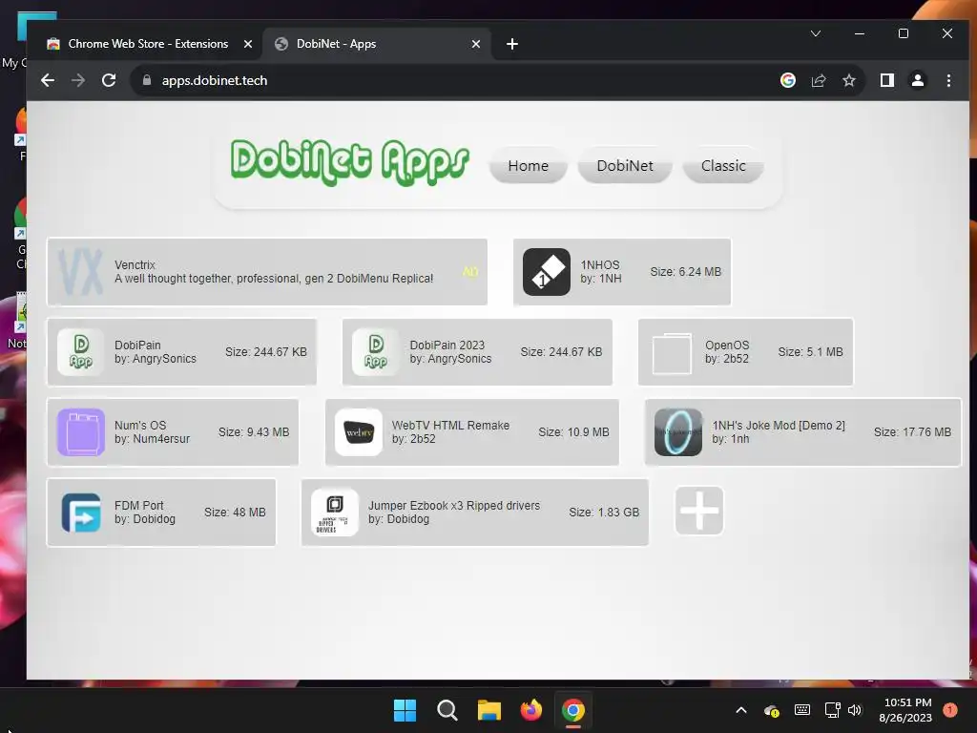Click the DobiPain 2023 app icon
The image size is (977, 733).
point(376,352)
